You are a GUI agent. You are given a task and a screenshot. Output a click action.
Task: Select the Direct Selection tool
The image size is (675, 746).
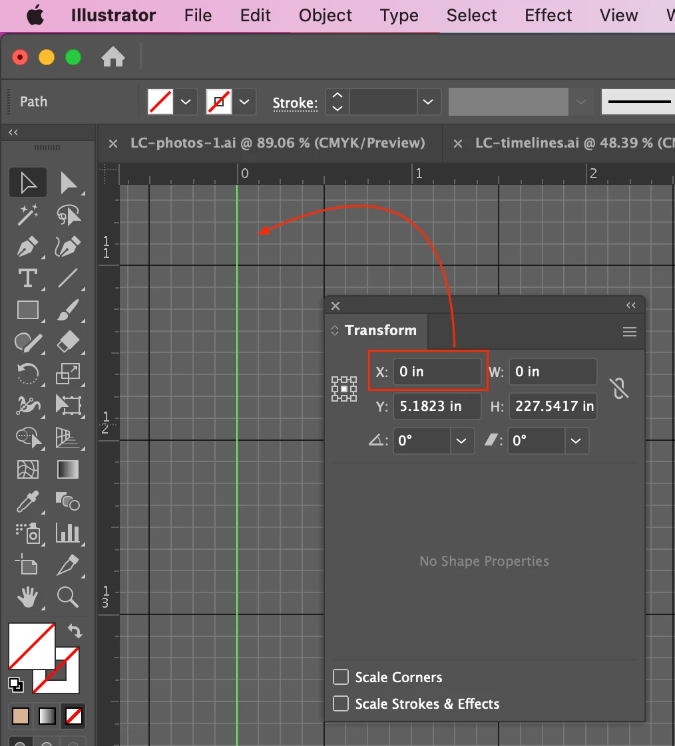pos(69,183)
